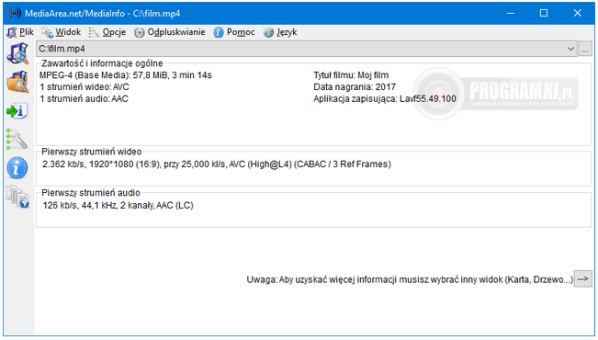598x340 pixels.
Task: Click the open file sidebar icon
Action: click(17, 53)
